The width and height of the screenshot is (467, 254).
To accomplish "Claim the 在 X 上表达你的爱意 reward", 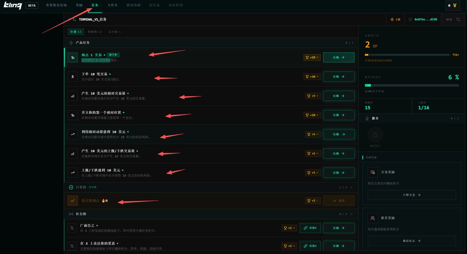I will [339, 246].
